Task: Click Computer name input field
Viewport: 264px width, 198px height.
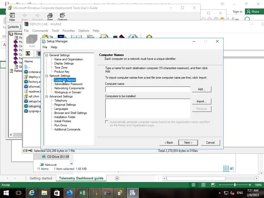Action: (148, 89)
